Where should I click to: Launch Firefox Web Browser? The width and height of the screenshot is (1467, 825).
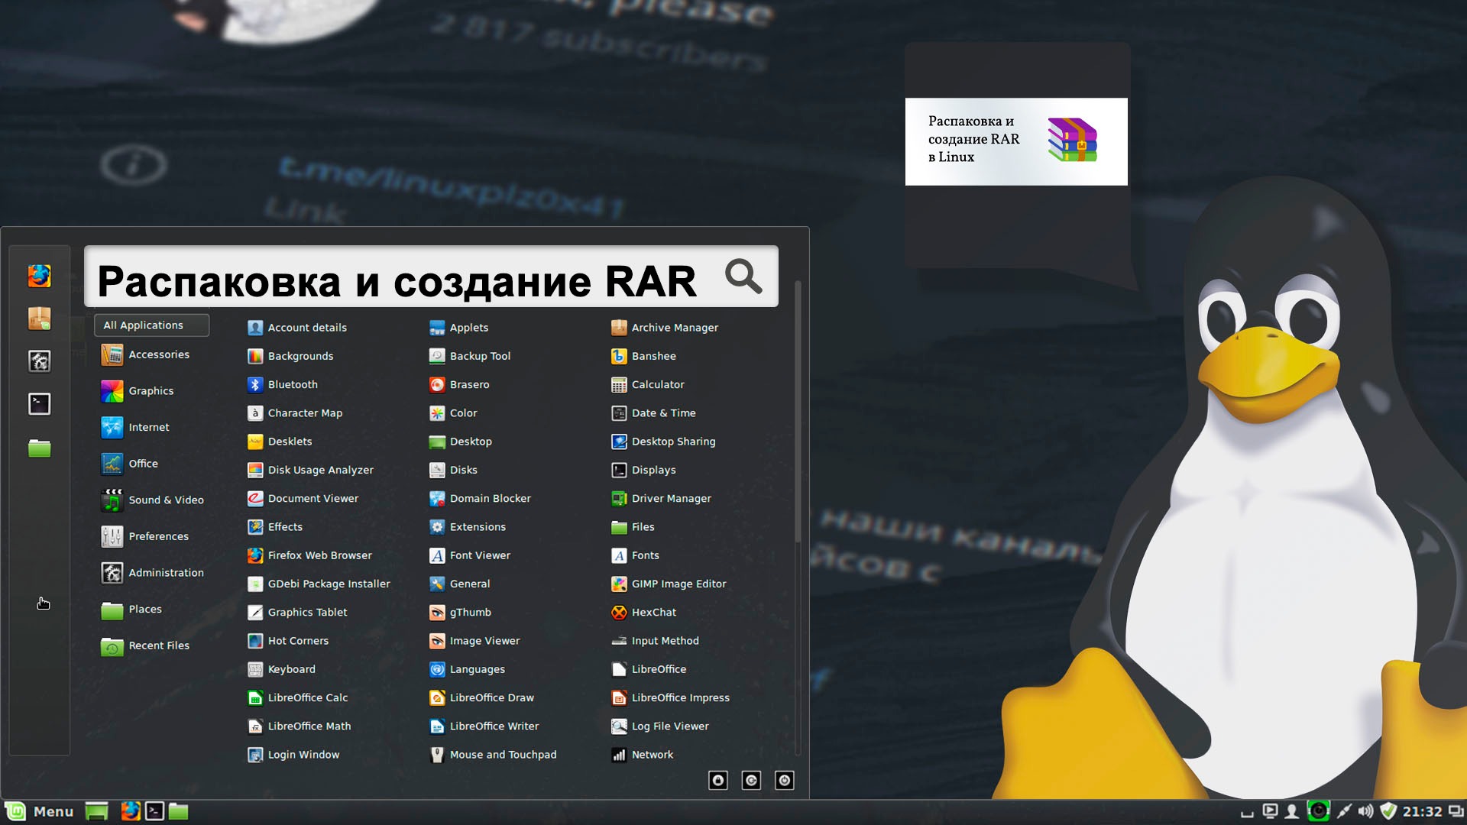pyautogui.click(x=319, y=555)
